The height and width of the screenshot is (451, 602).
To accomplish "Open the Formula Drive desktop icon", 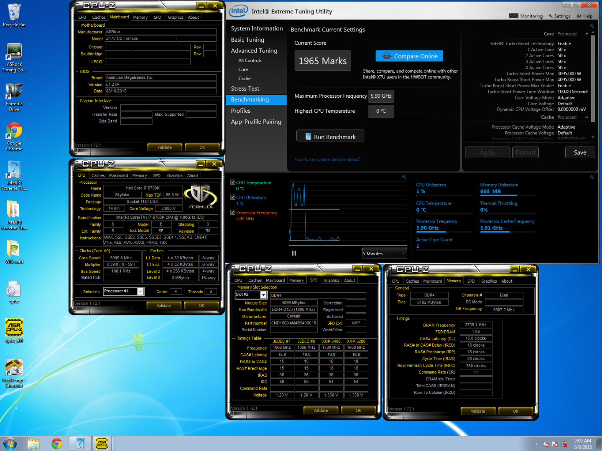I will pyautogui.click(x=14, y=97).
